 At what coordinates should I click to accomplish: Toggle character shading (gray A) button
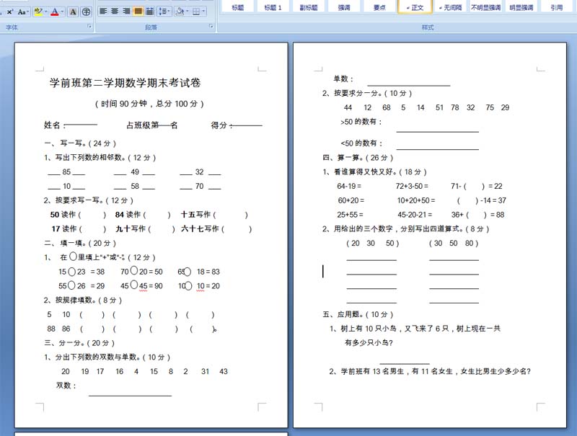click(x=74, y=12)
